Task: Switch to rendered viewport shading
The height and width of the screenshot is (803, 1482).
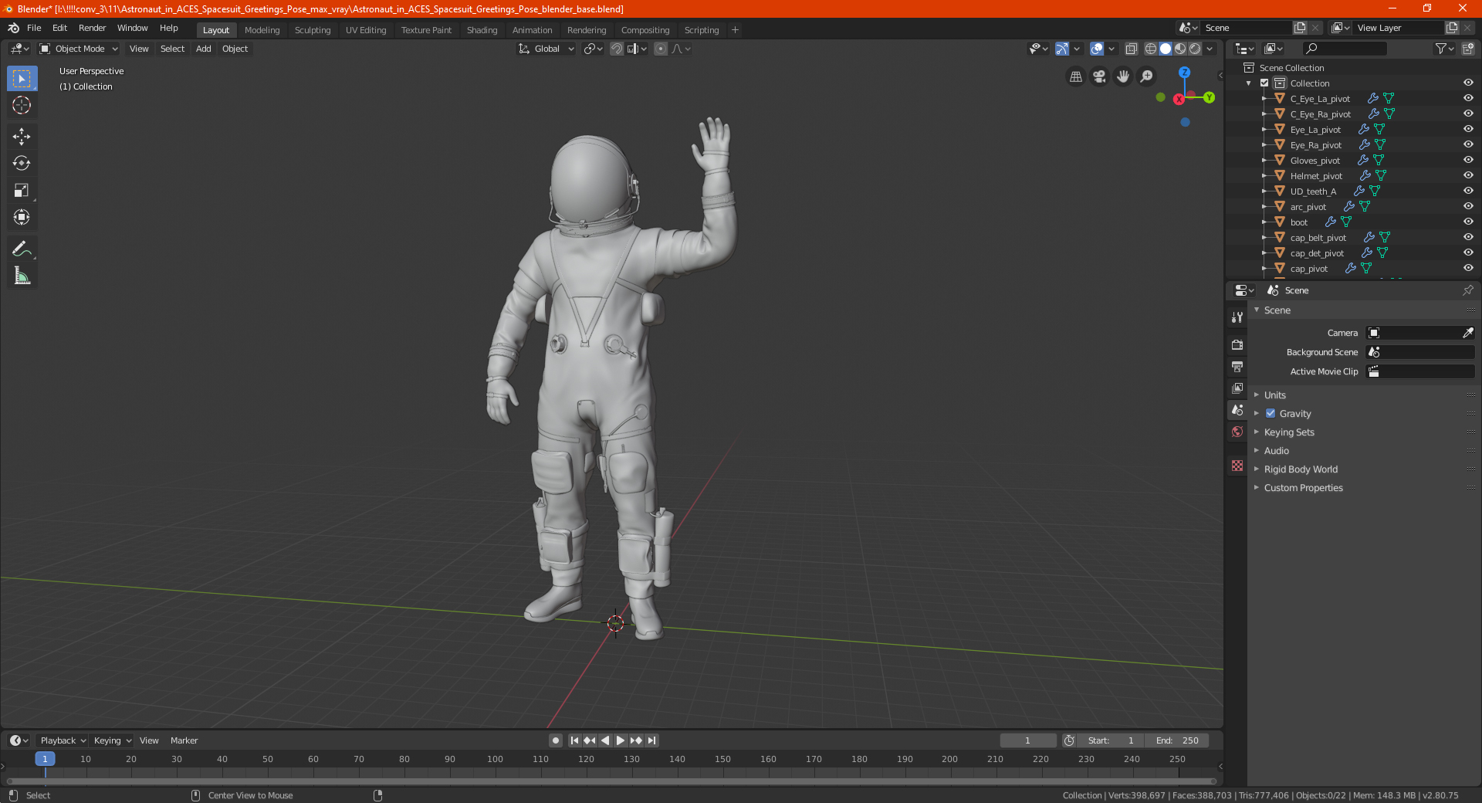Action: pyautogui.click(x=1195, y=49)
